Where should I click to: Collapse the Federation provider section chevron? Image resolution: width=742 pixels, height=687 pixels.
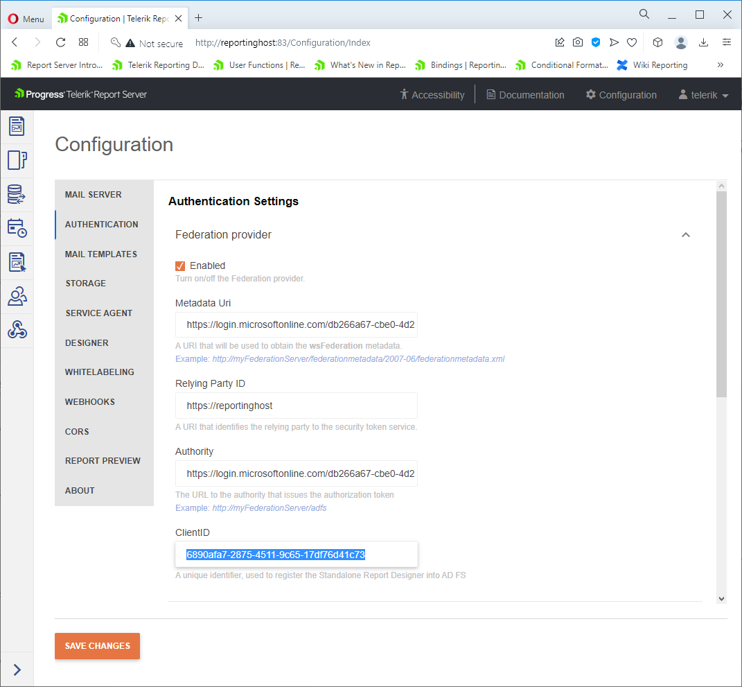pos(686,235)
